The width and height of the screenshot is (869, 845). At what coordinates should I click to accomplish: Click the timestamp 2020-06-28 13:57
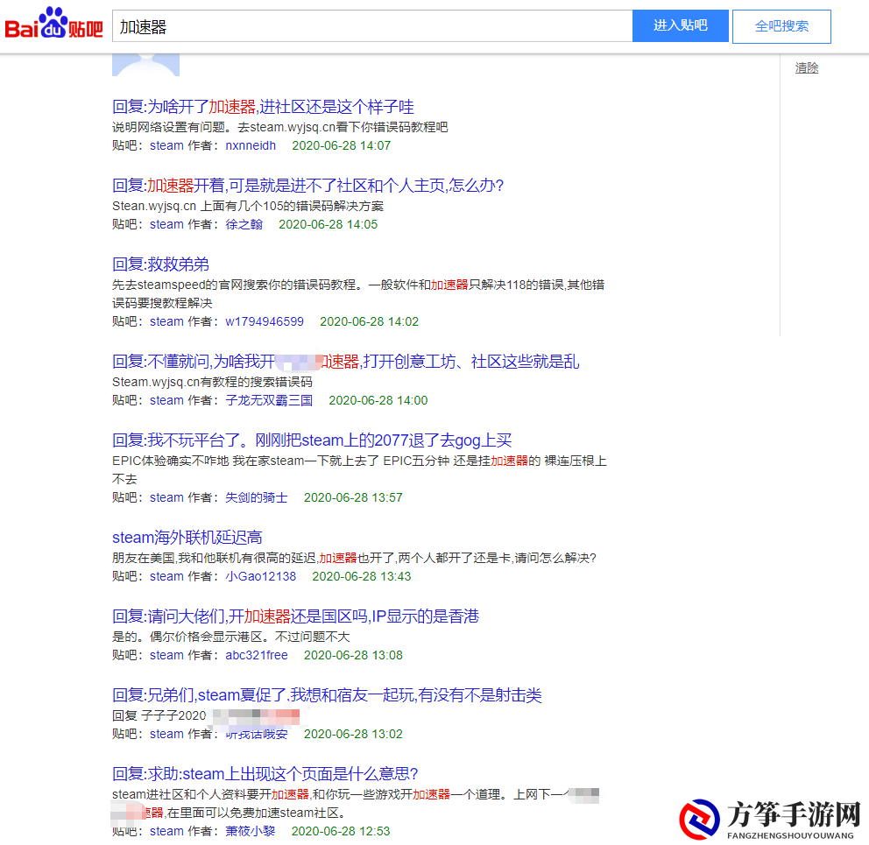pos(353,497)
